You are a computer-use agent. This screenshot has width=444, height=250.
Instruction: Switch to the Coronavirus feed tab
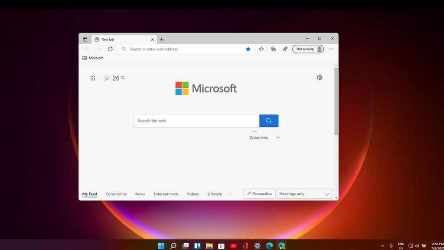[x=116, y=194]
